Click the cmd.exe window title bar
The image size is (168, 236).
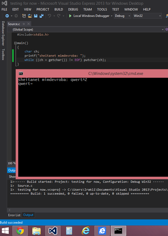coord(92,74)
